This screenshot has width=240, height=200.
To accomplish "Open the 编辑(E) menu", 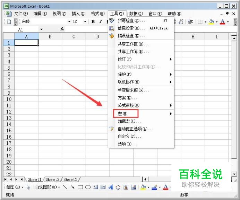I will 40,14.
